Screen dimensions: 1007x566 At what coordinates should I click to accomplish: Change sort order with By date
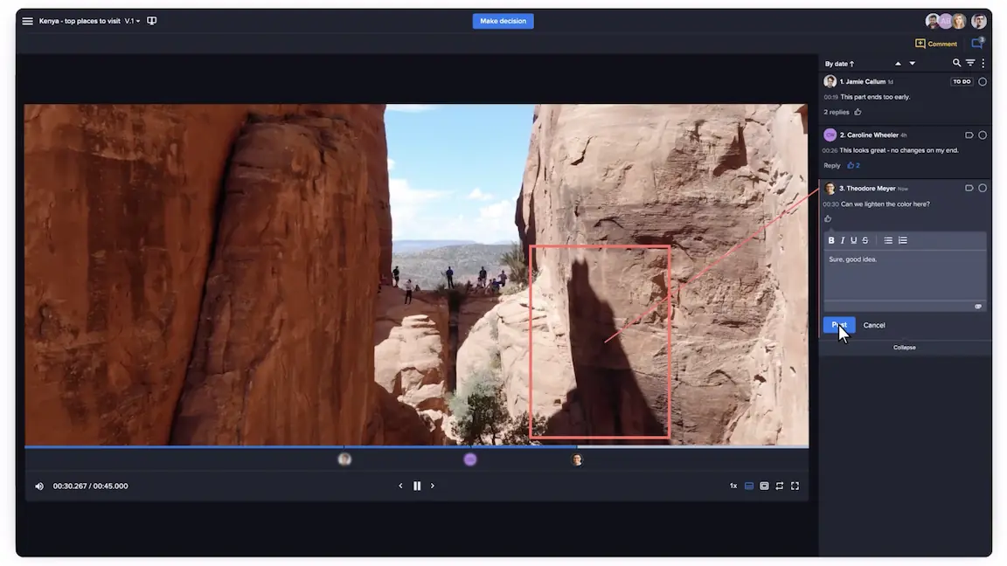[839, 64]
